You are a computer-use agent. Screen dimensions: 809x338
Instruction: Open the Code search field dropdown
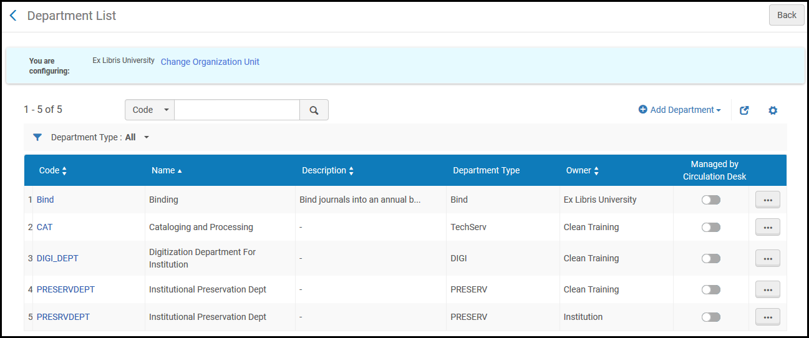[150, 110]
